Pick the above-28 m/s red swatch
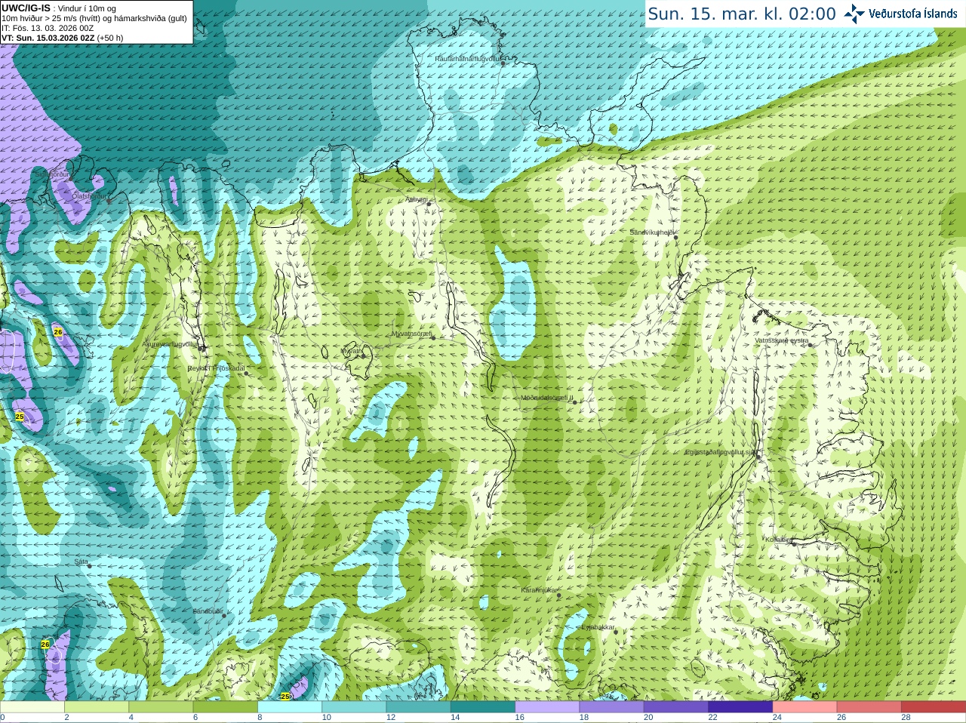Viewport: 966px width, 723px height. point(934,707)
